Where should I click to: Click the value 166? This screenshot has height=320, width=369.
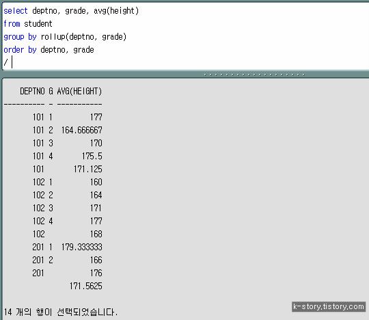[x=96, y=260]
